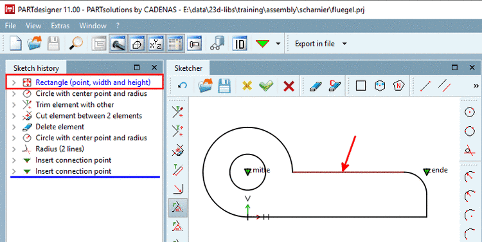
Task: Click the ende connection point in the sketch
Action: pos(426,172)
